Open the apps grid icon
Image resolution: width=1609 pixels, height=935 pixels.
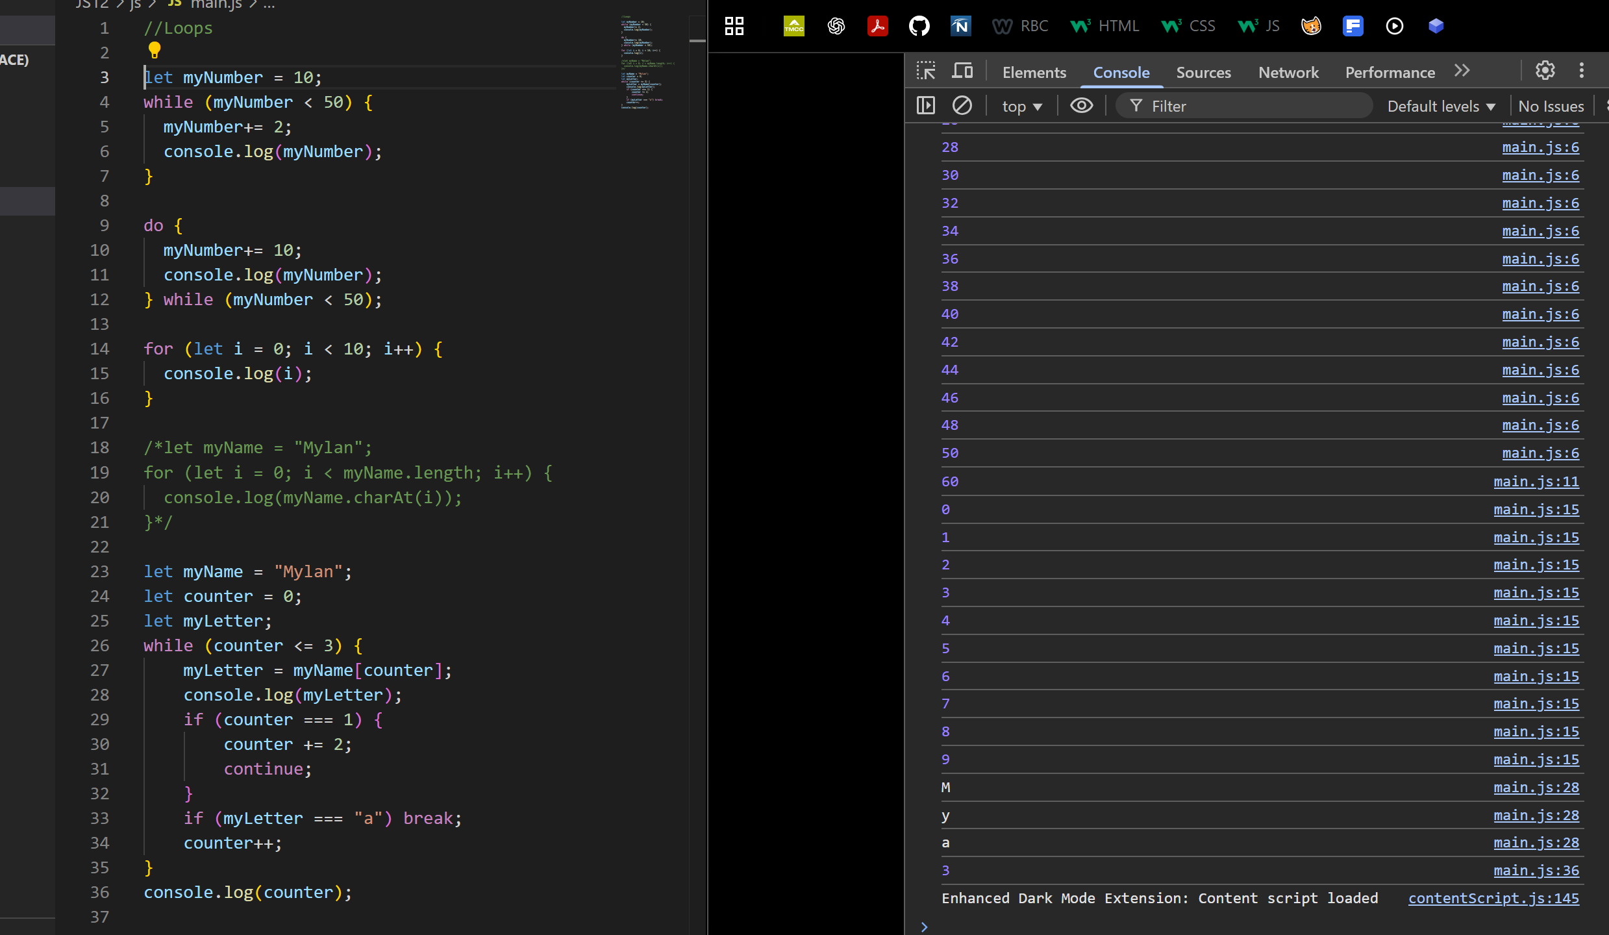click(x=734, y=26)
